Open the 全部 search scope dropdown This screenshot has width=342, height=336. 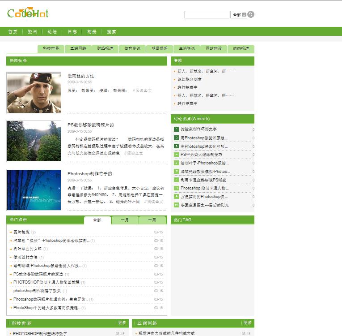(239, 15)
